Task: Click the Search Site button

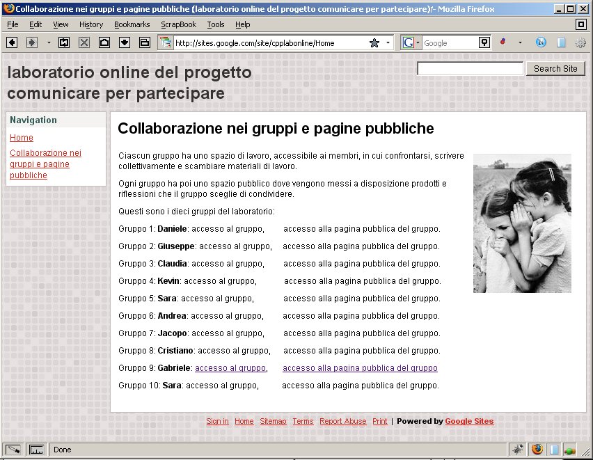Action: [555, 68]
